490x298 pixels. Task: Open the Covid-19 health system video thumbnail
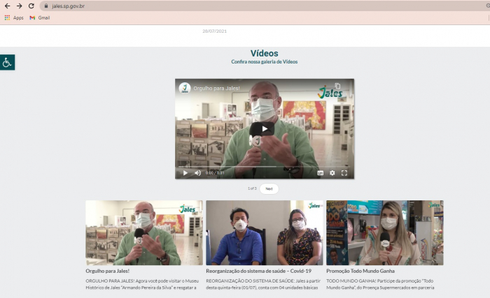click(265, 232)
